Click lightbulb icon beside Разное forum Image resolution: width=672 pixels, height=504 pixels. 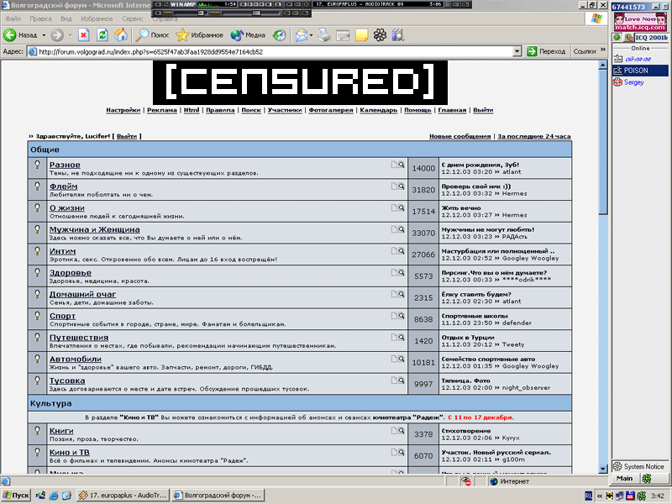(38, 165)
